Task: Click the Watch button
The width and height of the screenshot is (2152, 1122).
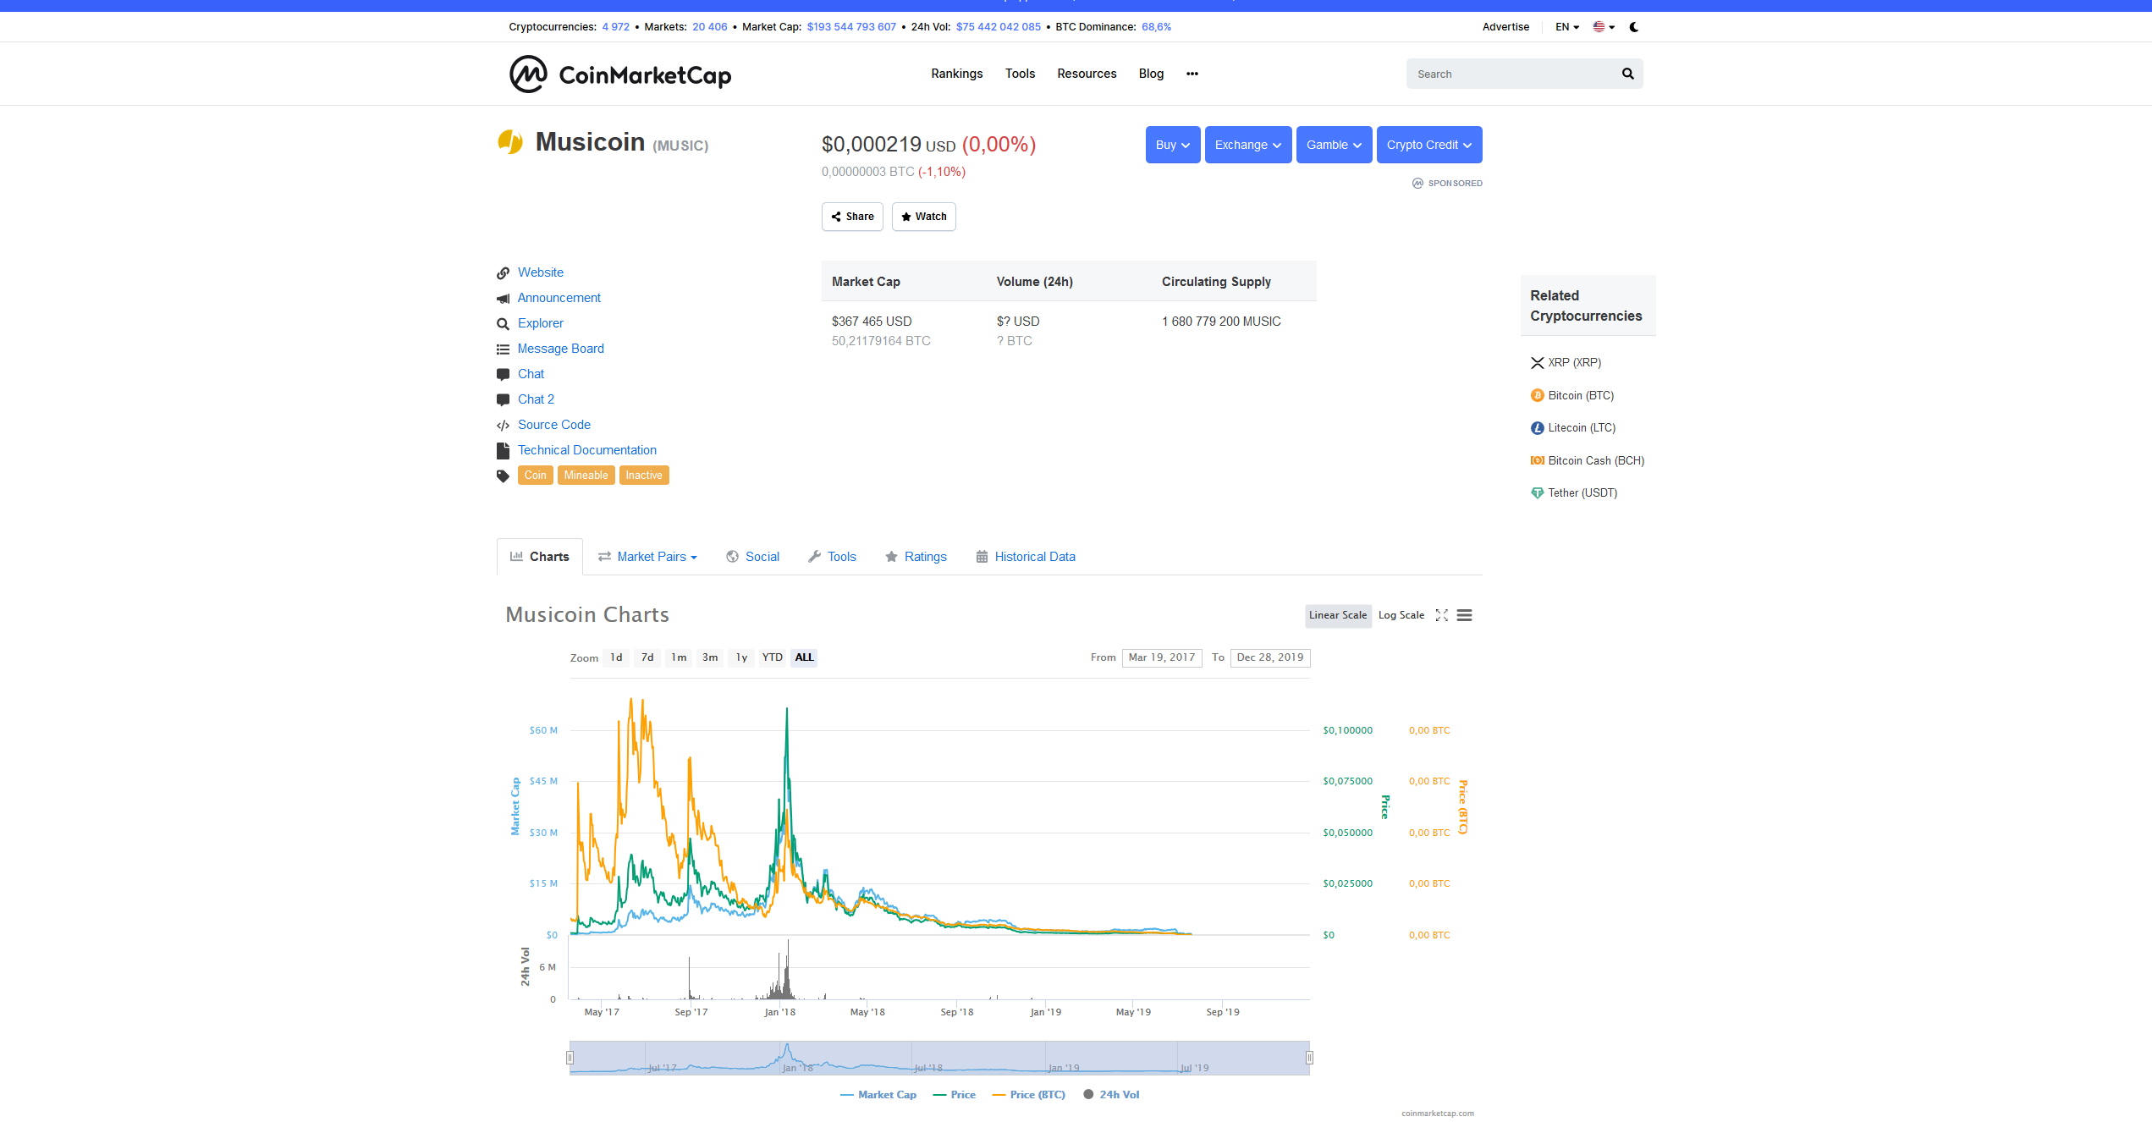Action: pyautogui.click(x=924, y=217)
